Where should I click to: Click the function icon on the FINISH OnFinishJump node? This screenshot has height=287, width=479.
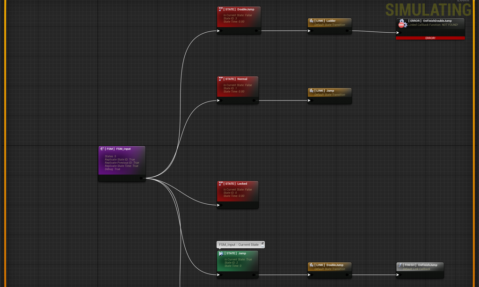400,265
